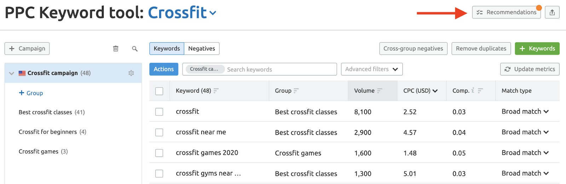566x184 pixels.
Task: Sort by Group column icon
Action: coord(296,91)
